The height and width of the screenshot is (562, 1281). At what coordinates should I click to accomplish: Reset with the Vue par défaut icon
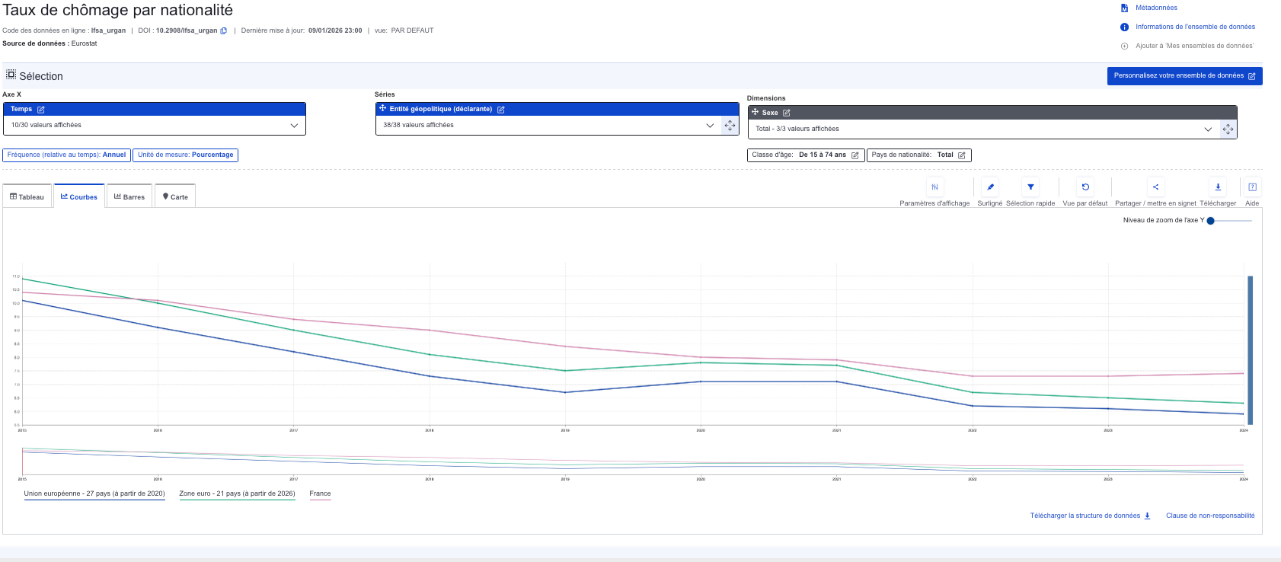pos(1085,187)
